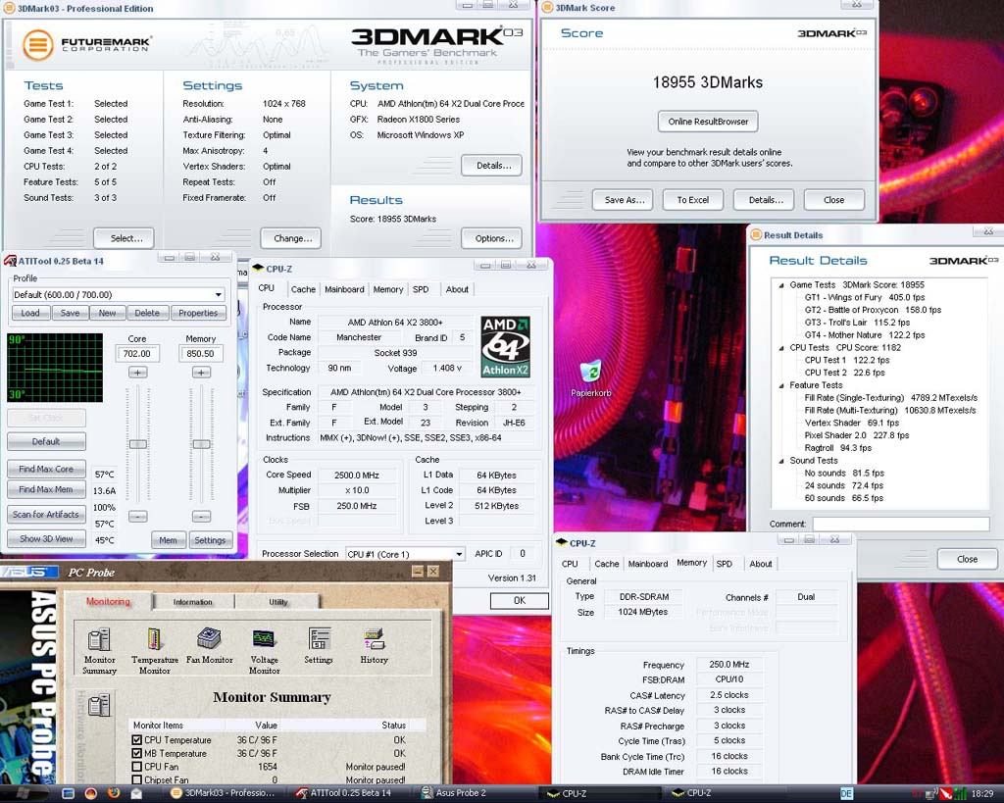Toggle MB Temperature monitor checkbox
1004x803 pixels.
tap(136, 753)
